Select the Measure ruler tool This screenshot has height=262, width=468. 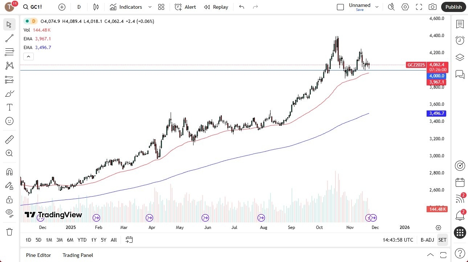tap(9, 139)
